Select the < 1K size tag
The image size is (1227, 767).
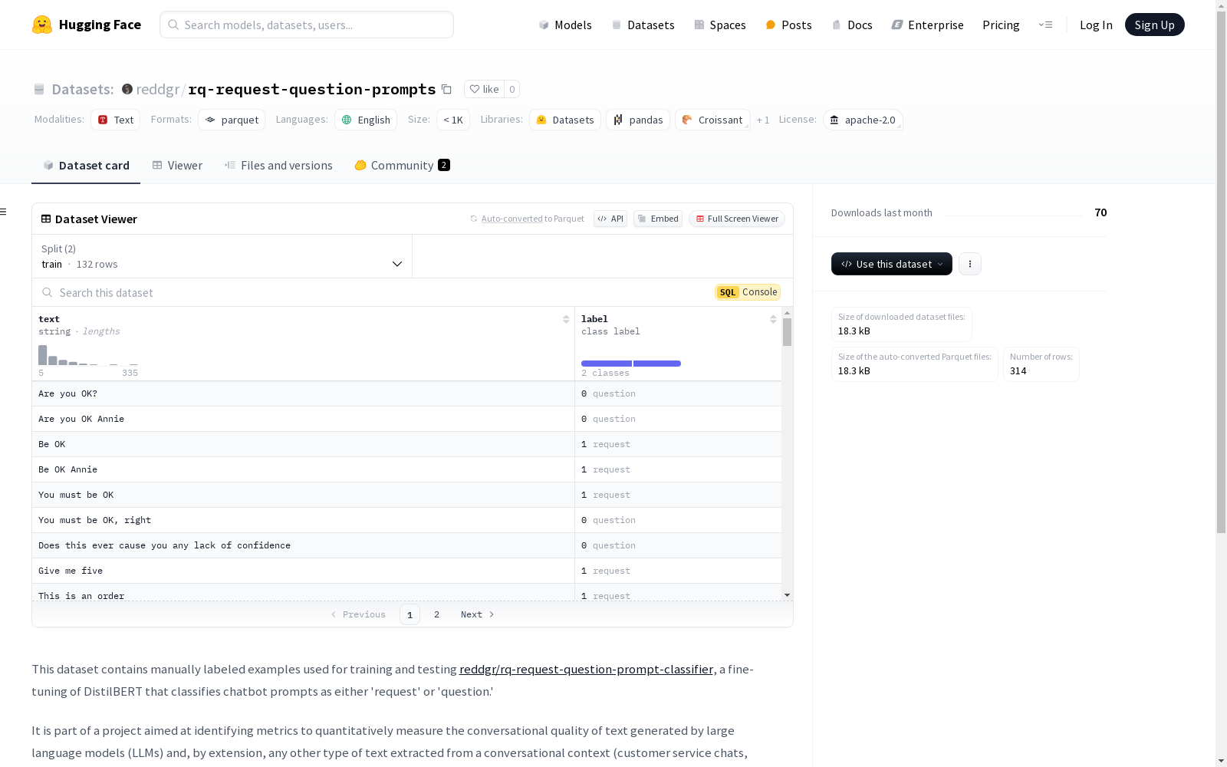point(453,120)
